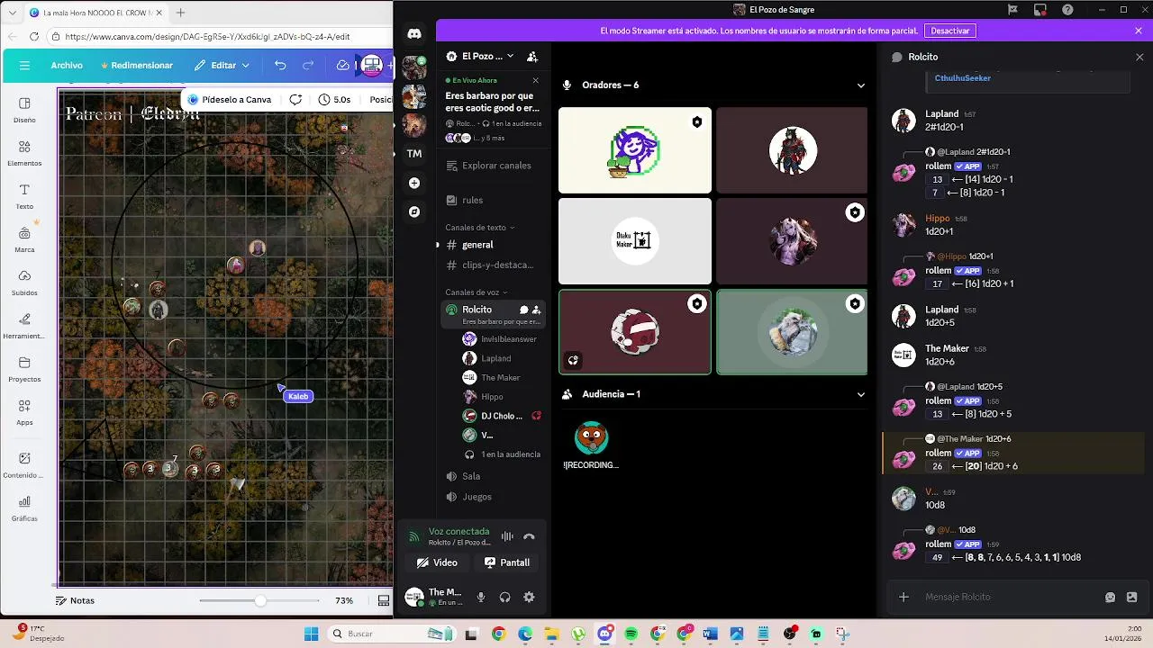This screenshot has height=648, width=1153.
Task: Open Discord direct messages home icon
Action: point(414,34)
